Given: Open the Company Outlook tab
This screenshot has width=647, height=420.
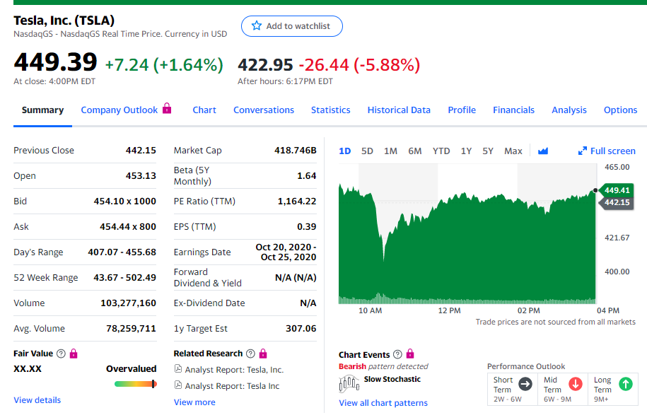Looking at the screenshot, I should point(120,110).
